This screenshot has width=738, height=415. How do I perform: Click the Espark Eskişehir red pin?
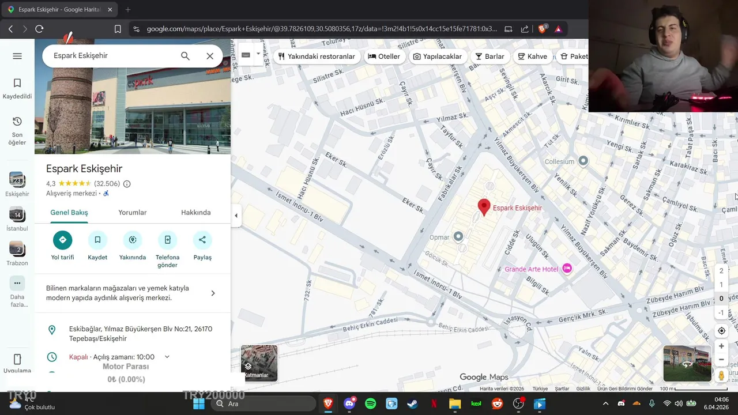pyautogui.click(x=484, y=207)
